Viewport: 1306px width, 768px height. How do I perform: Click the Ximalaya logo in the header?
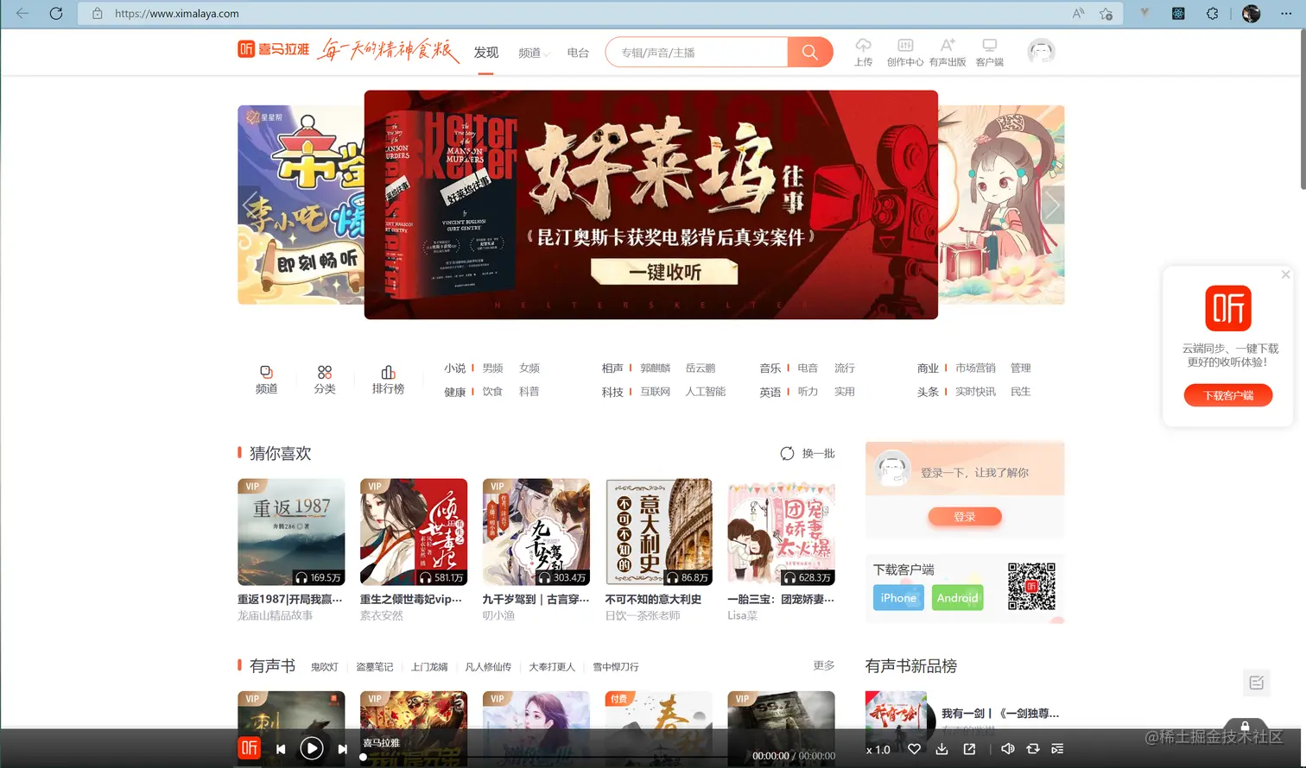point(273,49)
